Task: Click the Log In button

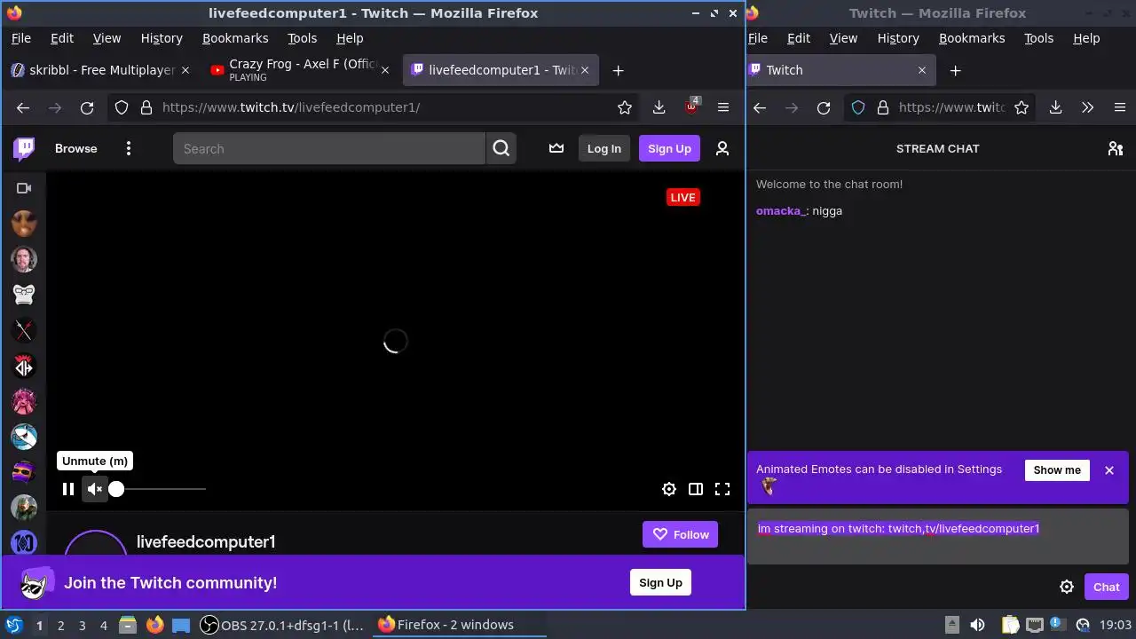Action: pos(603,148)
